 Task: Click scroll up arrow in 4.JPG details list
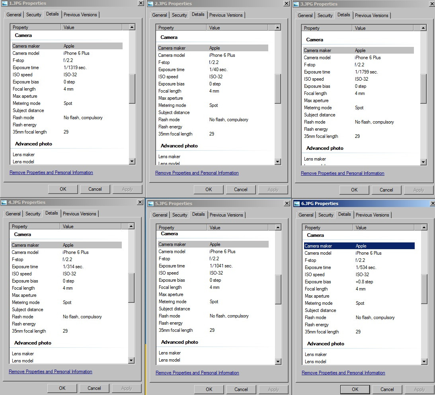click(x=131, y=226)
